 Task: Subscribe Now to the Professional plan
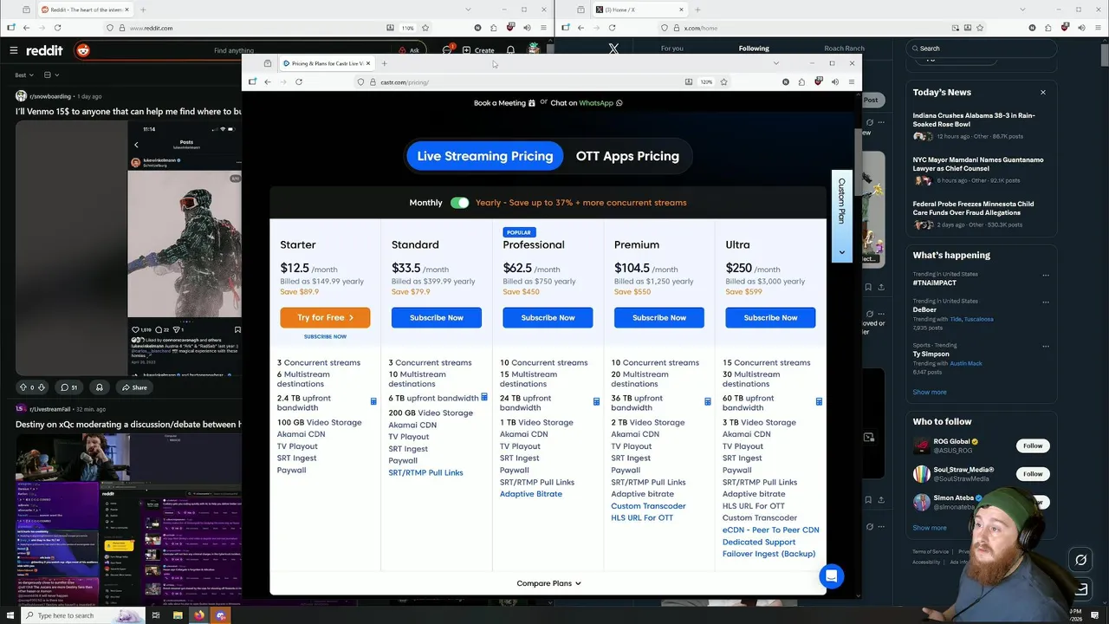[x=548, y=317]
